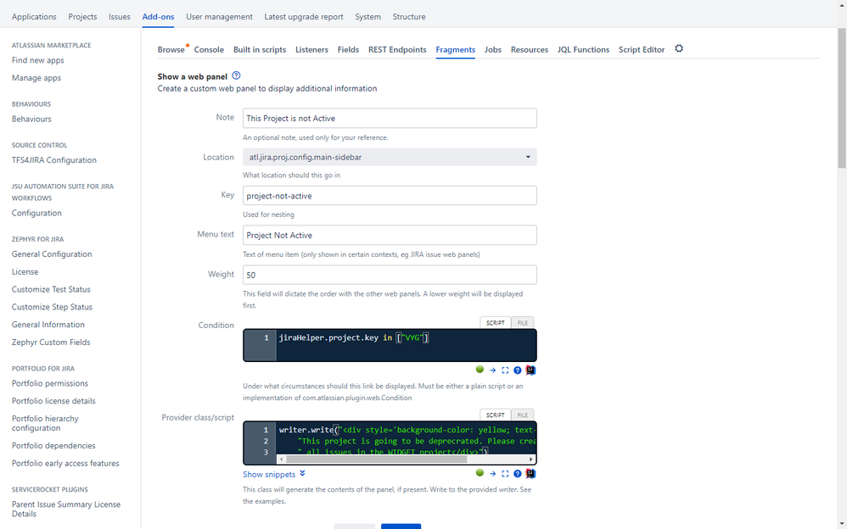Open Zephyr General Information link
Screen dimensions: 847x529
pyautogui.click(x=48, y=325)
